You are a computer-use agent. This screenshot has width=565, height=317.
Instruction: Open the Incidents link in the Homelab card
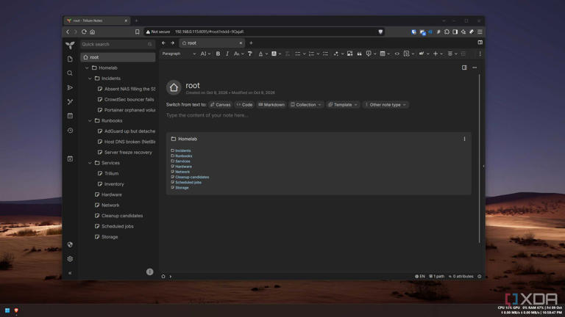click(x=182, y=150)
